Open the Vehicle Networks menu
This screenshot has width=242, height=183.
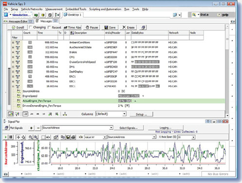pyautogui.click(x=32, y=9)
